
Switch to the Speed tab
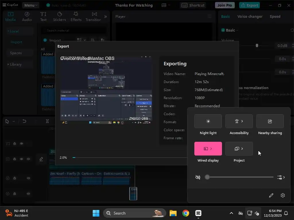(275, 16)
